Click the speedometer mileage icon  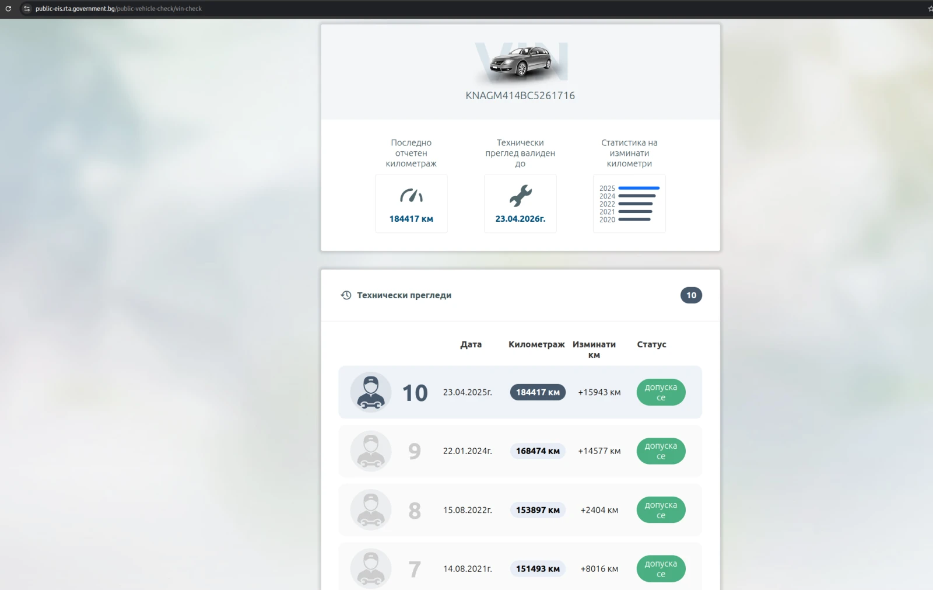coord(411,195)
